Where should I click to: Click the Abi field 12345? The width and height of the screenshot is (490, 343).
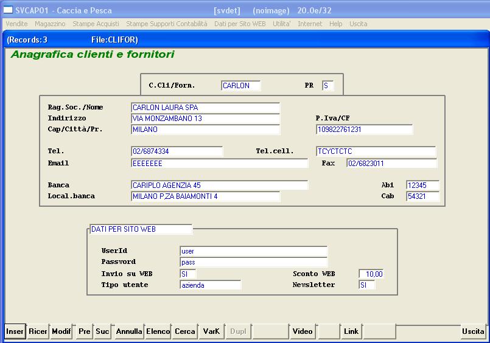[x=422, y=185]
